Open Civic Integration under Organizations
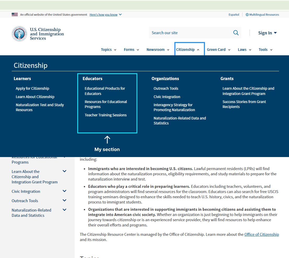 (167, 97)
